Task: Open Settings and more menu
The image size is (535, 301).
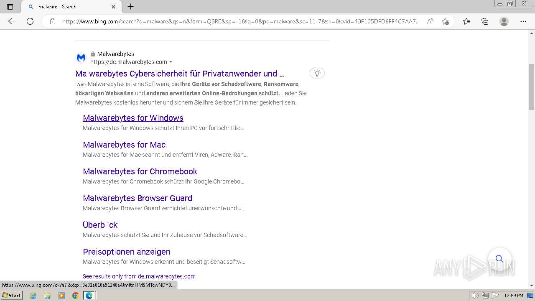Action: [x=523, y=21]
